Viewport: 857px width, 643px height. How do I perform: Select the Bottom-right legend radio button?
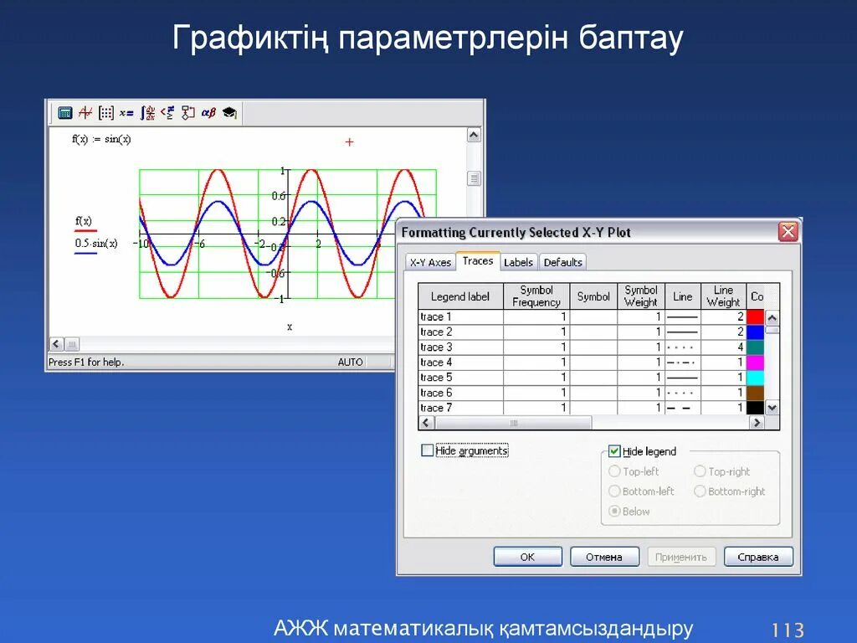(700, 491)
